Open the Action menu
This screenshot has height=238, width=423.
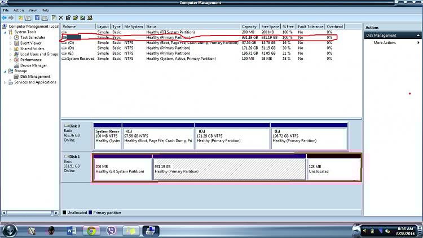tap(19, 10)
